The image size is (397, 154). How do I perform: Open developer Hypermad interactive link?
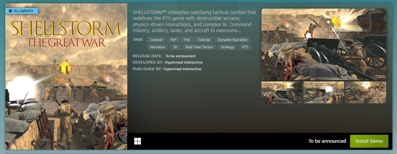coord(183,62)
